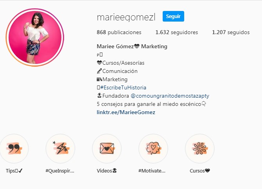
Task: Select the 868 publicaciones count
Action: point(119,32)
